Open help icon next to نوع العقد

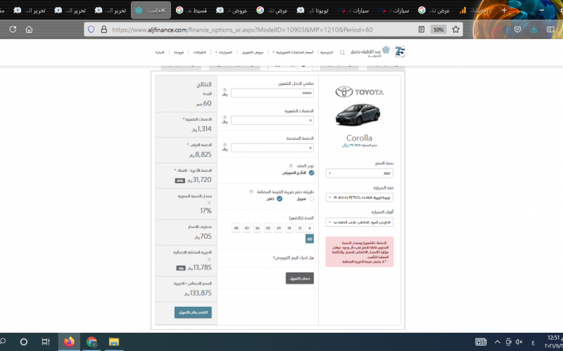click(x=291, y=166)
